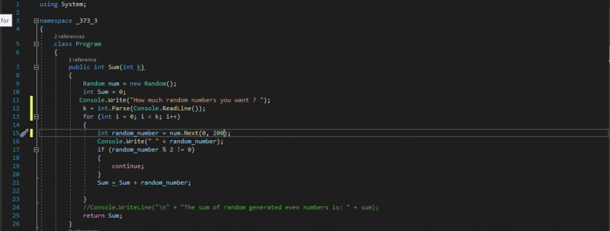610x231 pixels.
Task: Open the "2 references" CodeLens link
Action: pos(70,37)
